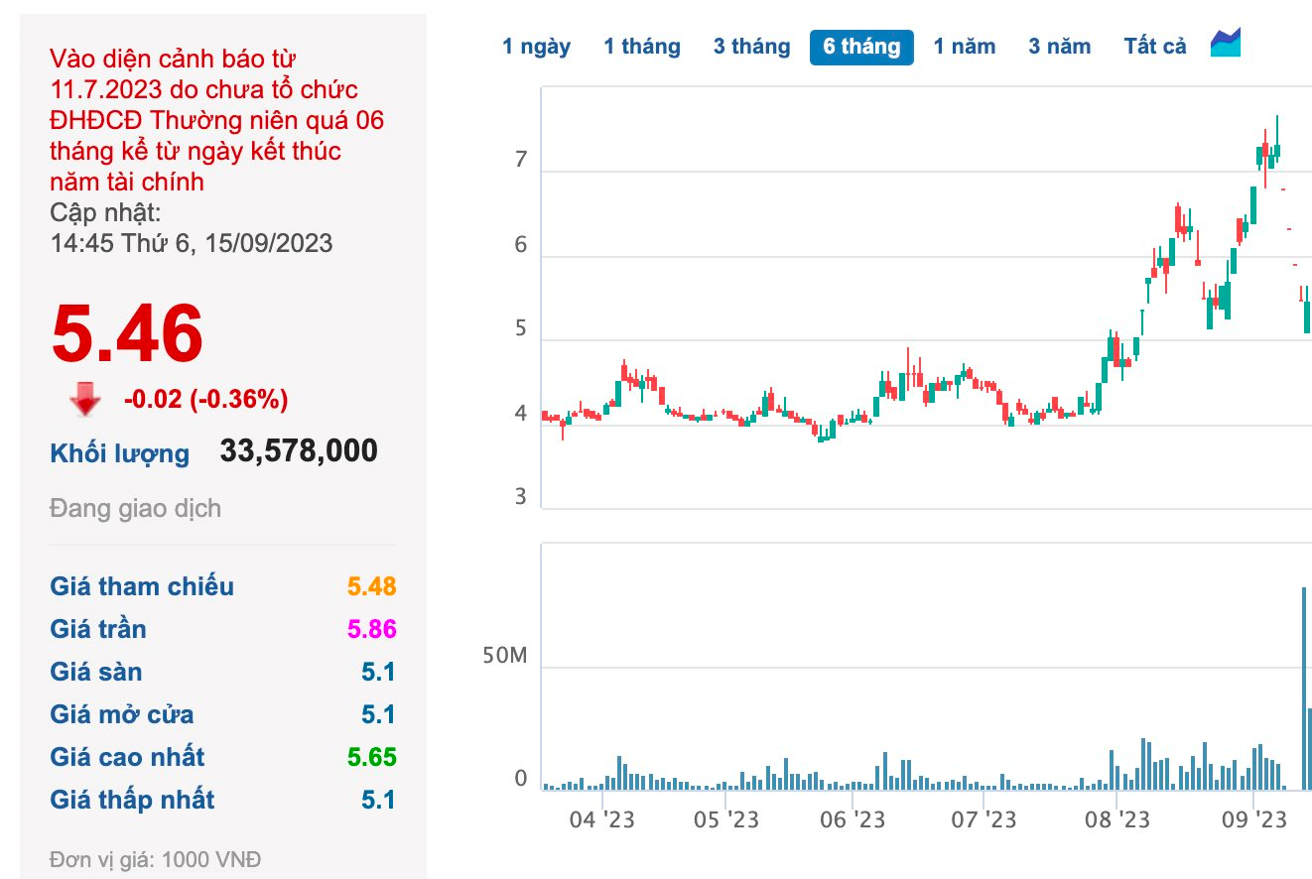Screen dimensions: 1312x879
Task: Show "Tất cả" full price history
Action: [x=1155, y=47]
